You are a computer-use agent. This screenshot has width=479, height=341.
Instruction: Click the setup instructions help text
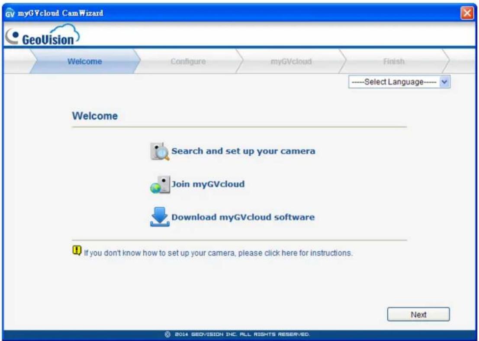pos(218,253)
